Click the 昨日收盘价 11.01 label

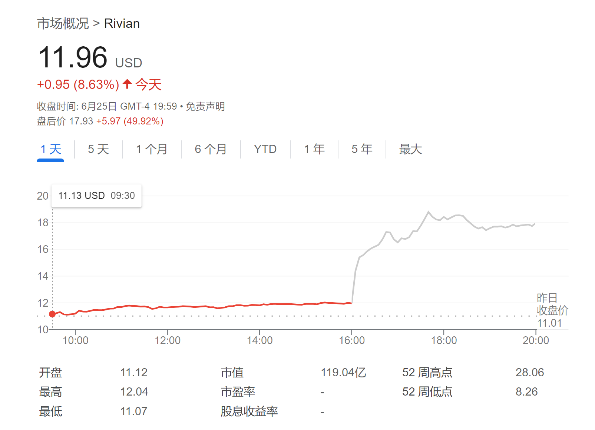click(x=552, y=310)
